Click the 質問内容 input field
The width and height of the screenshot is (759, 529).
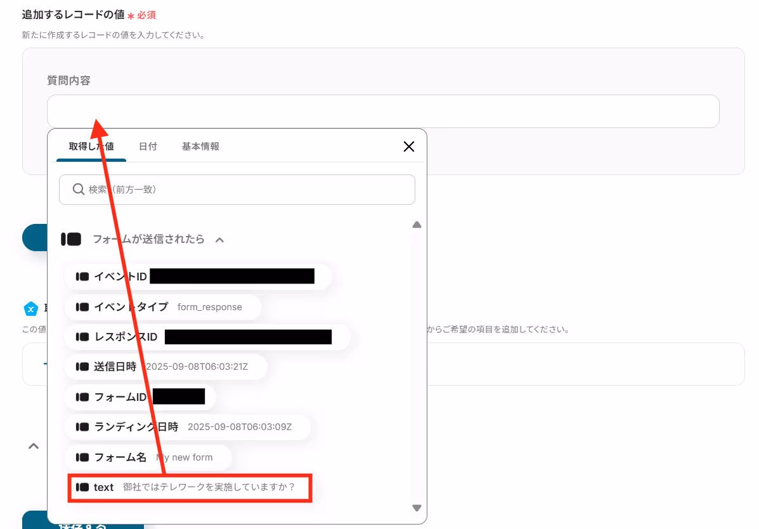coord(383,112)
